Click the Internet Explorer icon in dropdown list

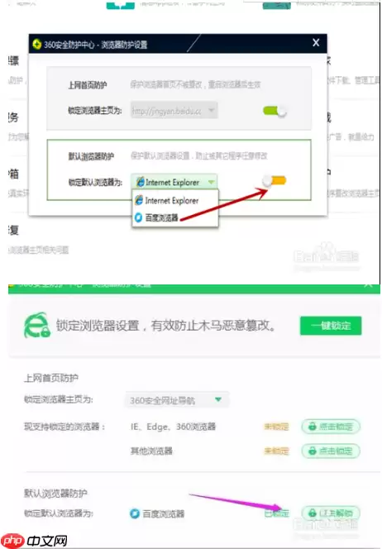pos(139,200)
